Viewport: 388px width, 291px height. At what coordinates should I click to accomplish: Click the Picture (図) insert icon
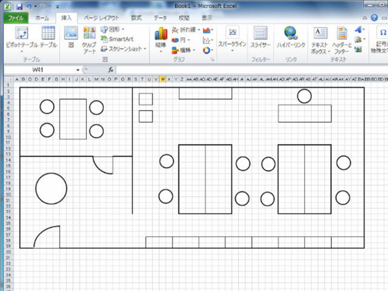(71, 33)
